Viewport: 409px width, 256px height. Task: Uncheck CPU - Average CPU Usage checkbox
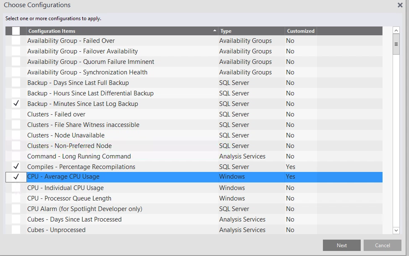pyautogui.click(x=16, y=177)
